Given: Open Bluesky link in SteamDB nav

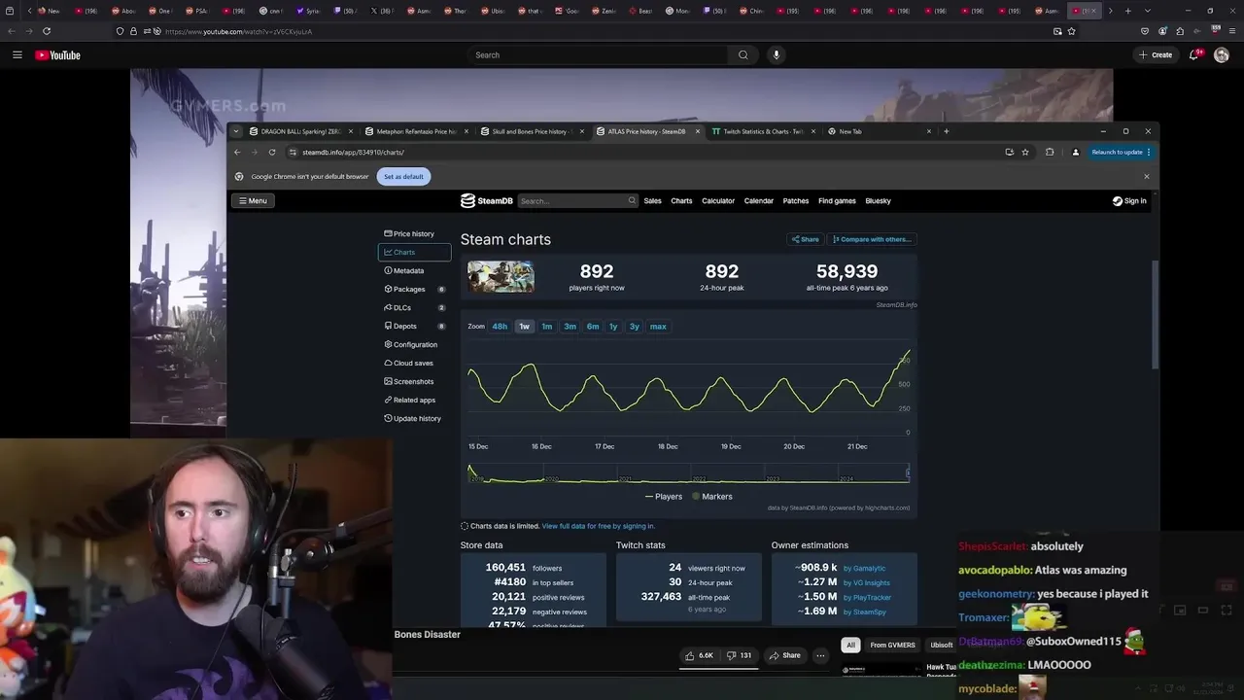Looking at the screenshot, I should [878, 201].
